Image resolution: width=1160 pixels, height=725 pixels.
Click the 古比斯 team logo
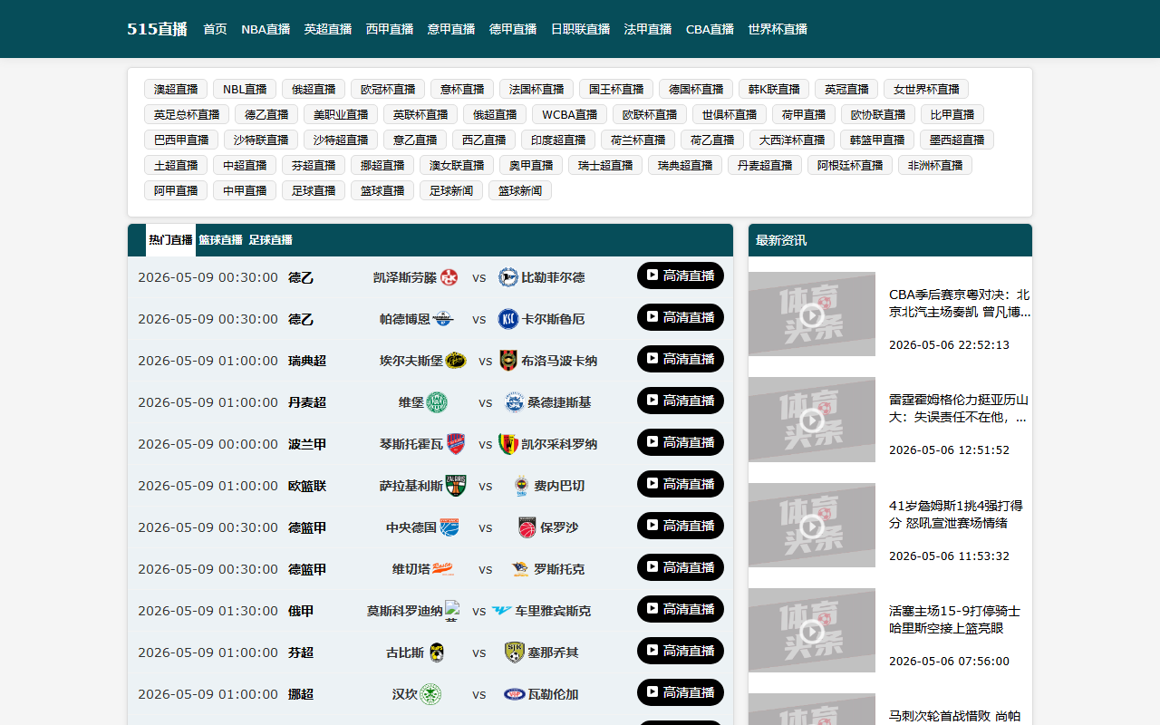coord(437,652)
